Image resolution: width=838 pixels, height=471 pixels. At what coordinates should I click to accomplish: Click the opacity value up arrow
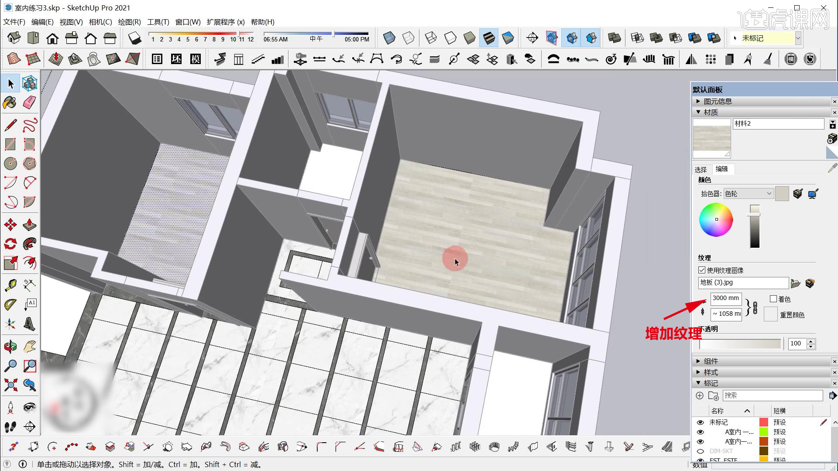click(x=811, y=341)
